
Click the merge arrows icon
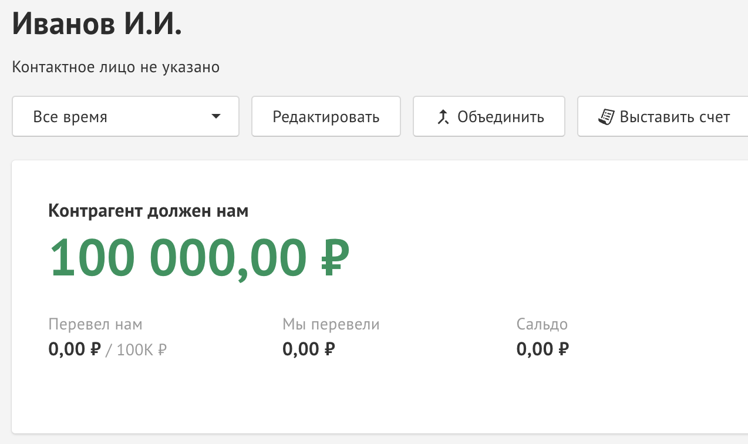coord(443,117)
